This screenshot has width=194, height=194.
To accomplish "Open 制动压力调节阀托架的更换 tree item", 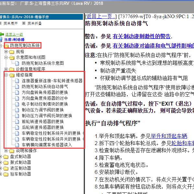I will point(47,116).
